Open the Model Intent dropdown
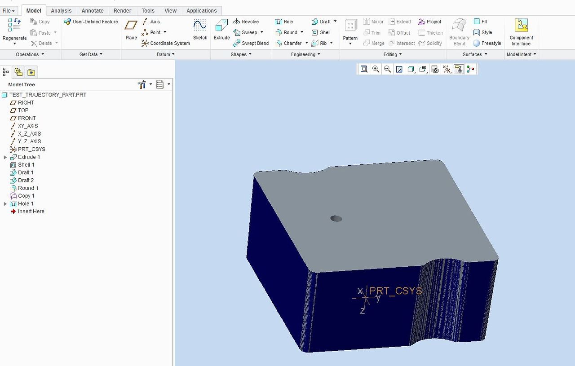Screen dimensions: 575x366 coord(522,54)
